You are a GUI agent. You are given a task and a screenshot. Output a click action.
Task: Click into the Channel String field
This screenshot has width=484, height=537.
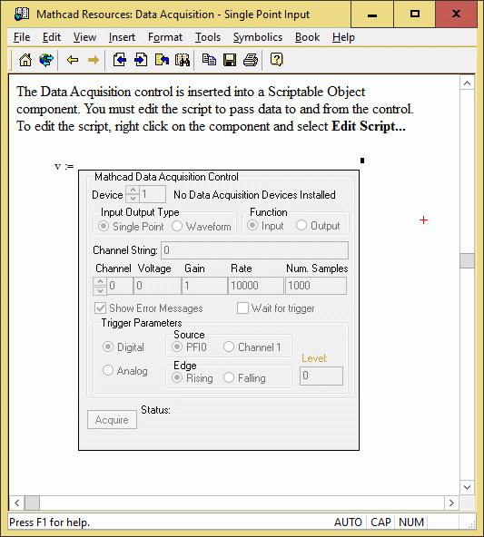(254, 250)
